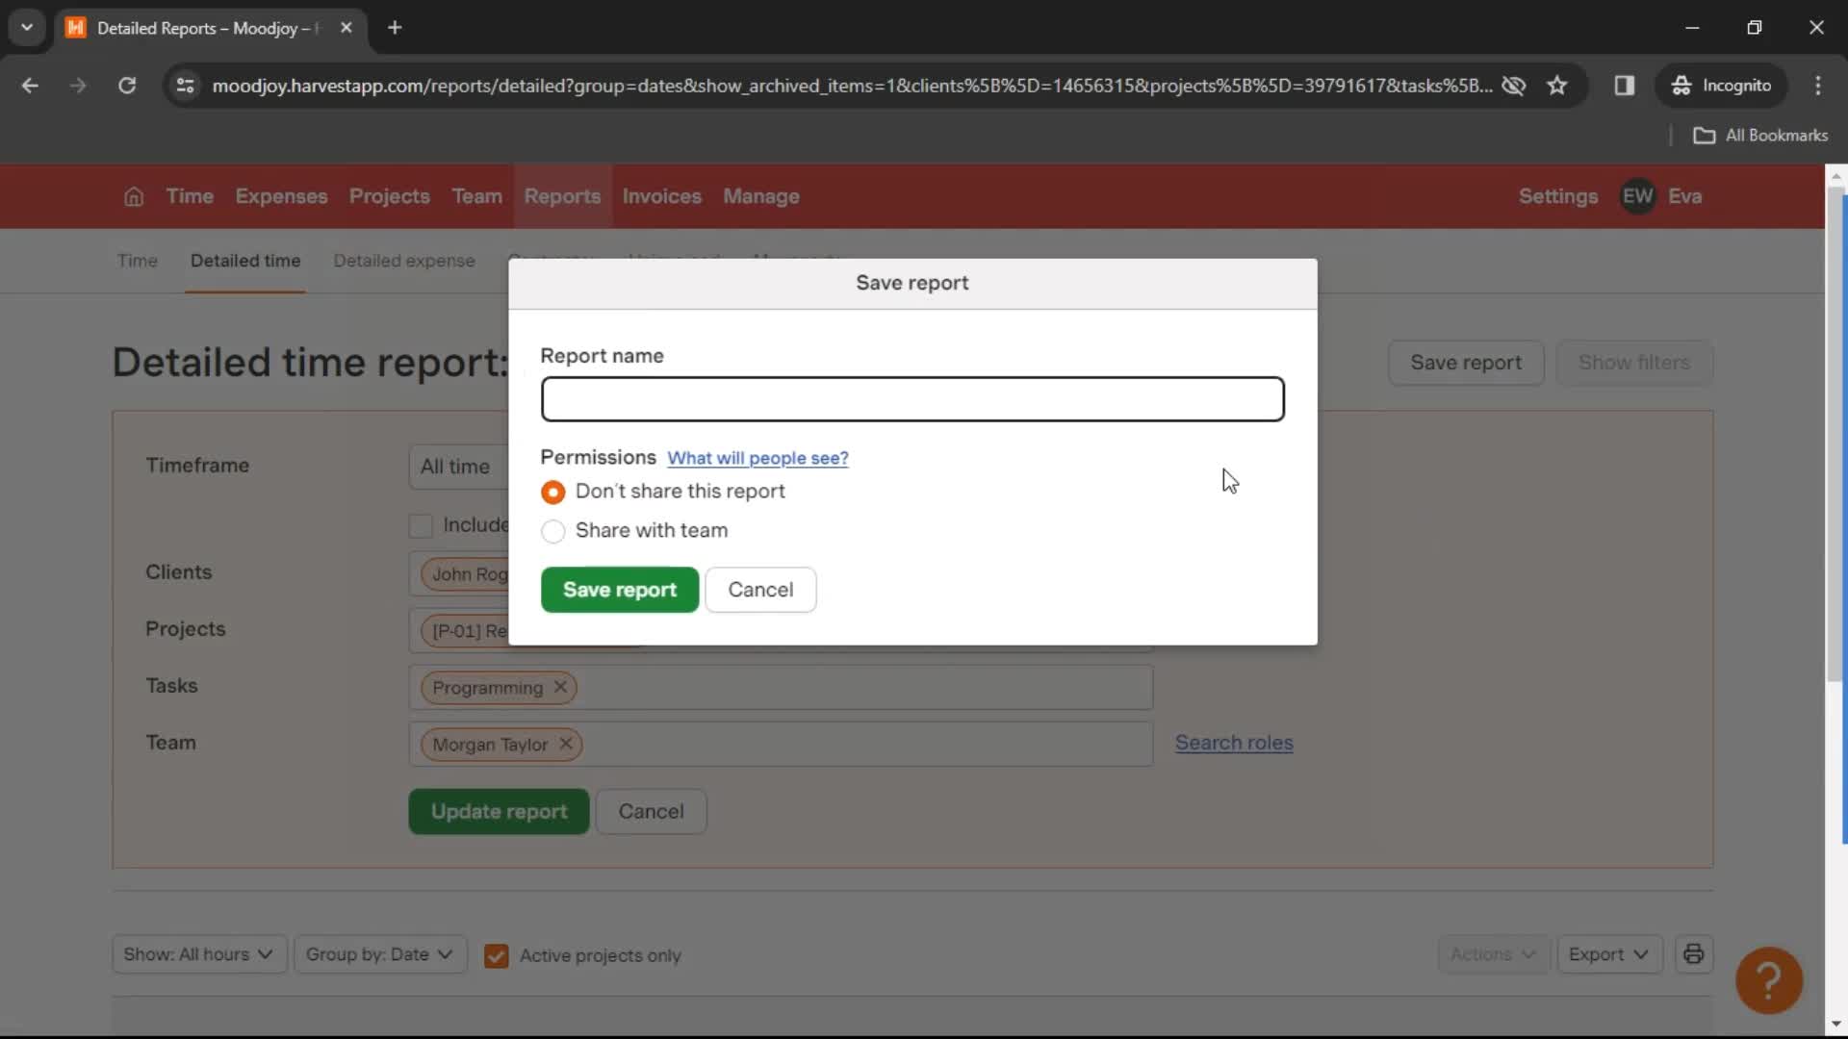
Task: Navigate to Expenses section
Action: pyautogui.click(x=282, y=195)
